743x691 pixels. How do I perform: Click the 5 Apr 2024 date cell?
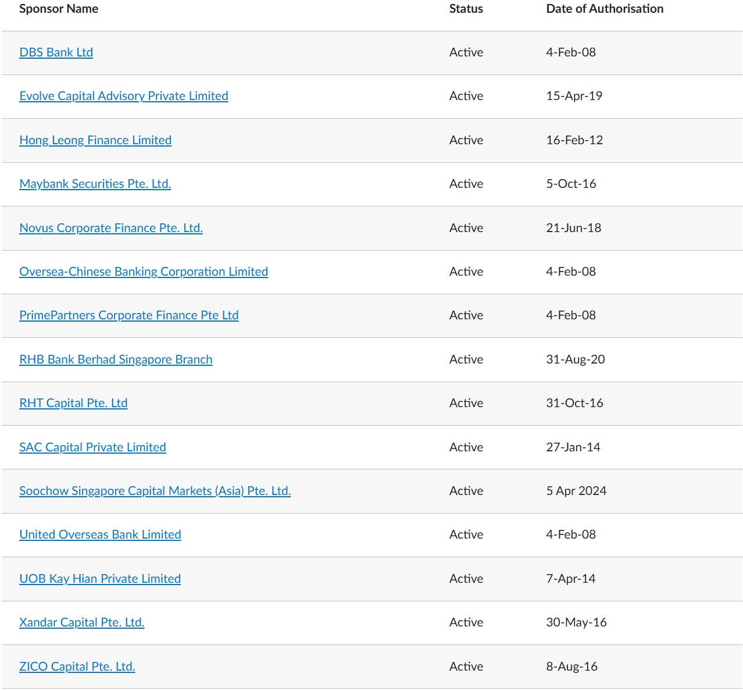pyautogui.click(x=576, y=491)
